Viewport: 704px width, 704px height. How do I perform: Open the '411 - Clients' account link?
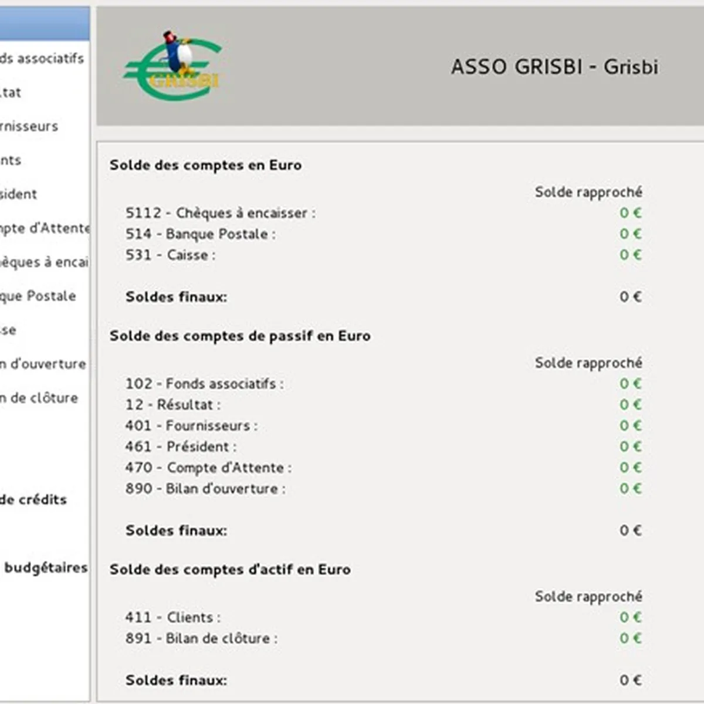pyautogui.click(x=172, y=618)
